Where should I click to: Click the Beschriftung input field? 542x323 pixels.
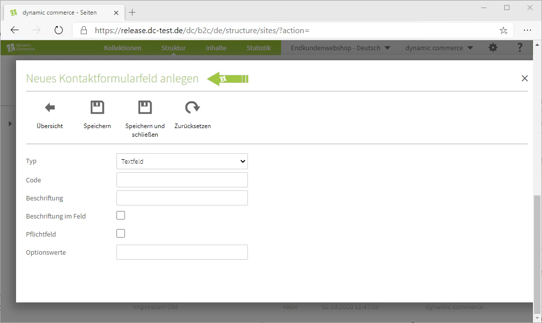pos(182,198)
